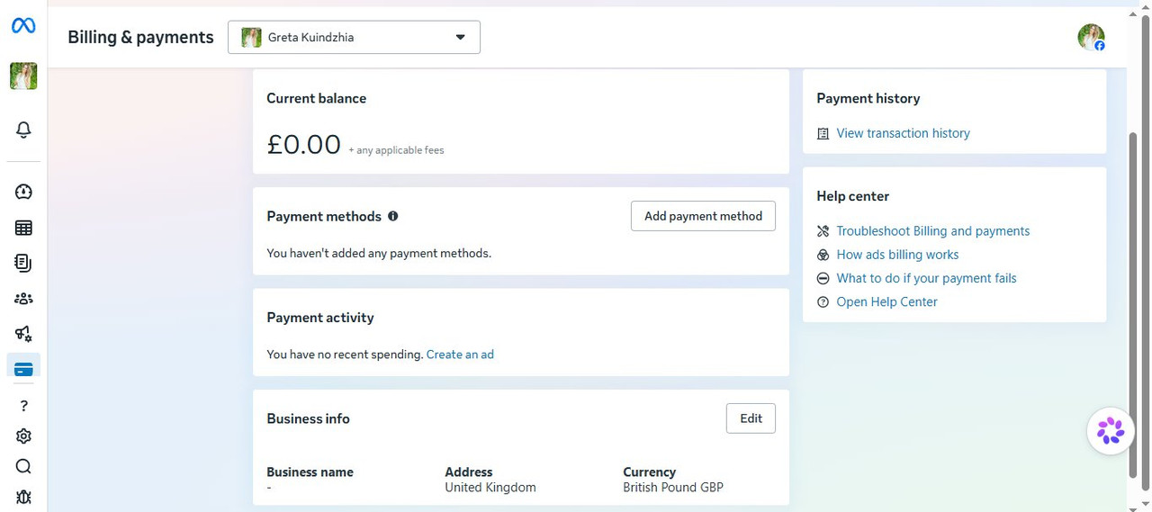Screen dimensions: 1152x512
Task: Open the help question mark icon
Action: pos(23,406)
